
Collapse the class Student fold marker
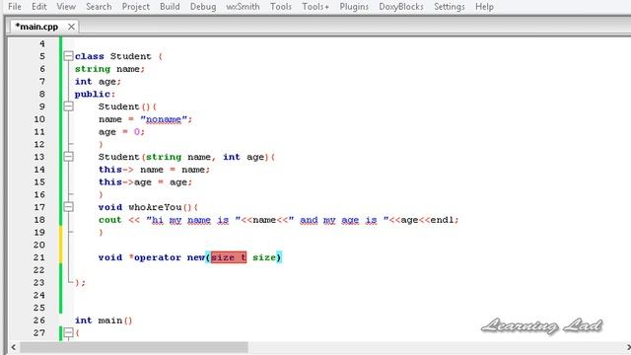(68, 56)
